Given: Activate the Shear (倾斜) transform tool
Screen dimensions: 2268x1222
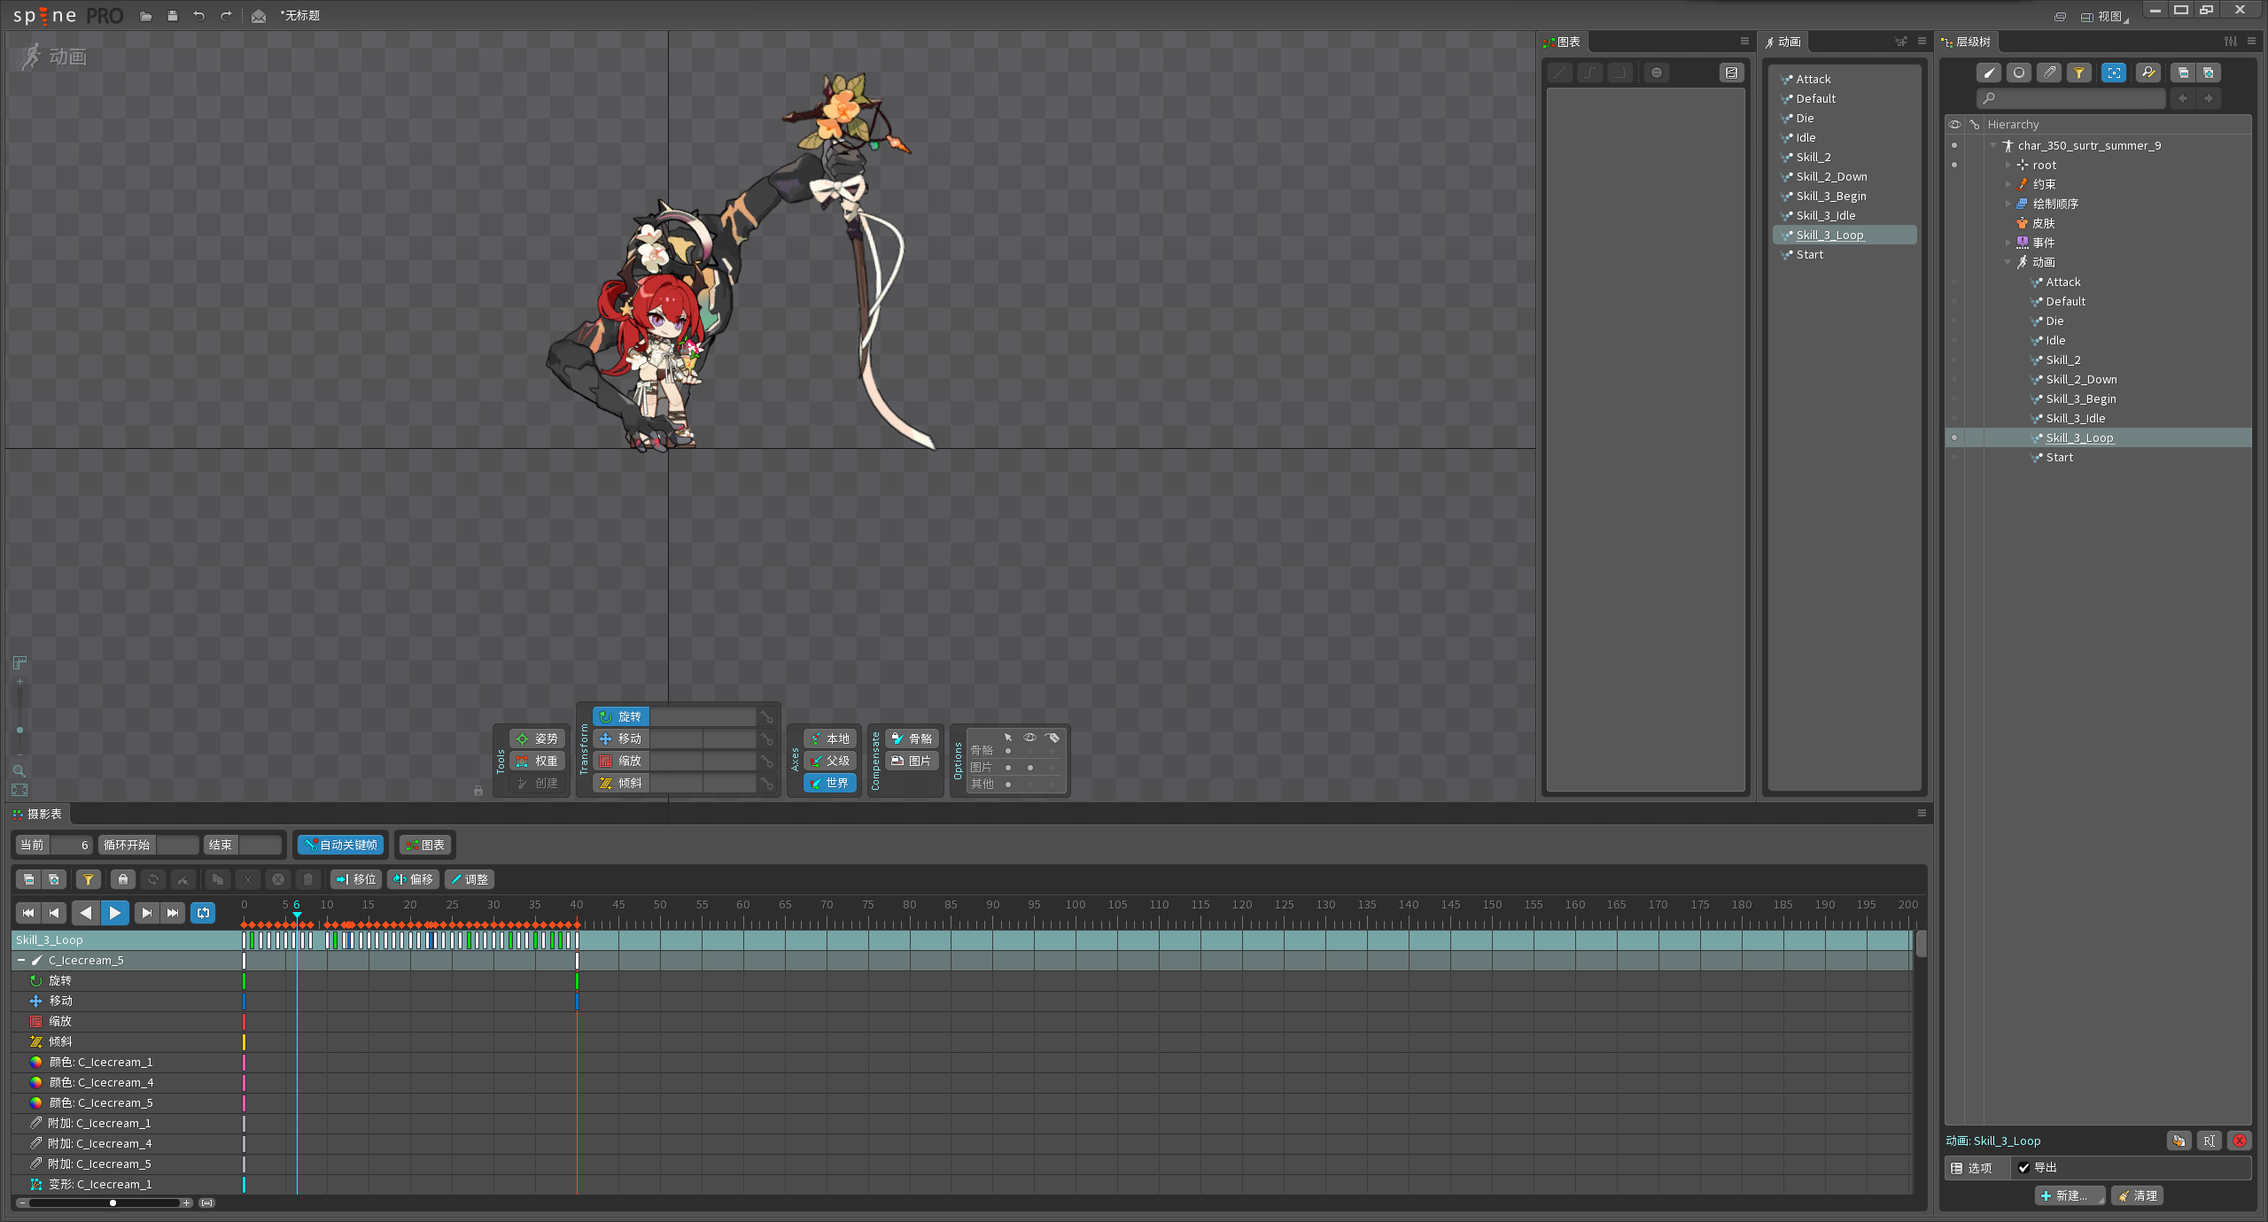Looking at the screenshot, I should pyautogui.click(x=621, y=783).
